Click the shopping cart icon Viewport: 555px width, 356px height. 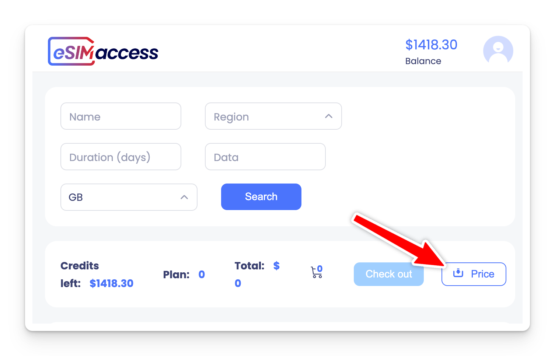pos(315,273)
